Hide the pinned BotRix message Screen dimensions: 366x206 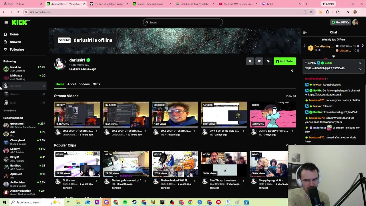point(360,63)
